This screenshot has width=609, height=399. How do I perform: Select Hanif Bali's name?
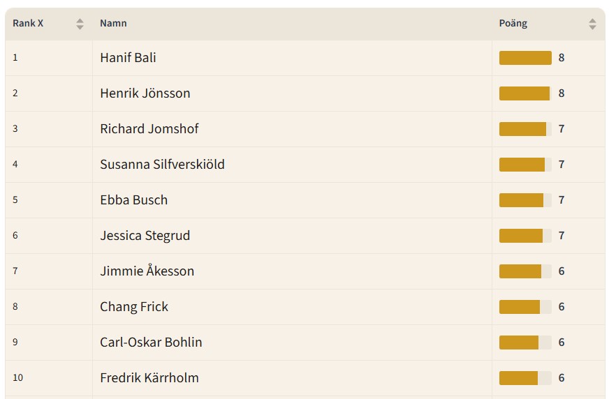(x=128, y=58)
